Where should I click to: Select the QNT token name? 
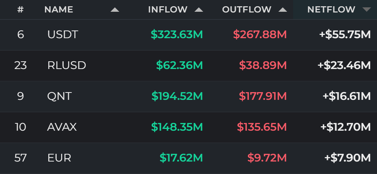coord(59,96)
